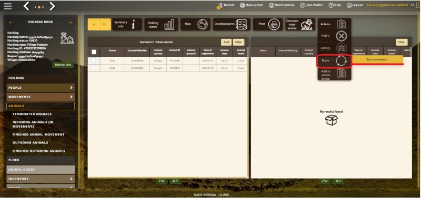The image size is (421, 198).
Task: Expand the MOVEMENTS section
Action: 41,97
